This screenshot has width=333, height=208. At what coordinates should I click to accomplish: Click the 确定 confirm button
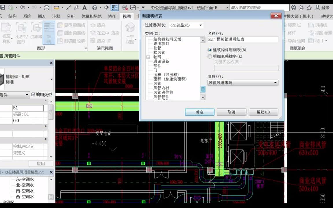(x=199, y=112)
